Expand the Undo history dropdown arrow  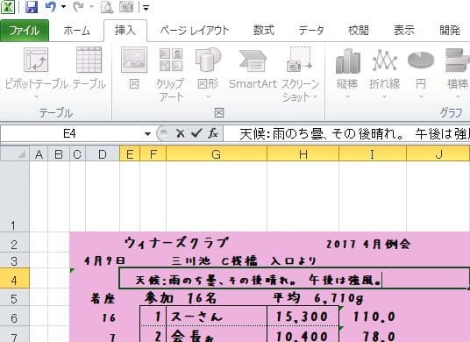click(x=63, y=7)
